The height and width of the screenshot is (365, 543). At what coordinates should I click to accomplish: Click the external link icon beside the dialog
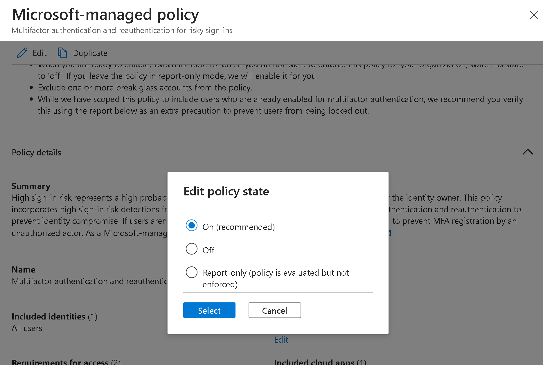pos(390,233)
